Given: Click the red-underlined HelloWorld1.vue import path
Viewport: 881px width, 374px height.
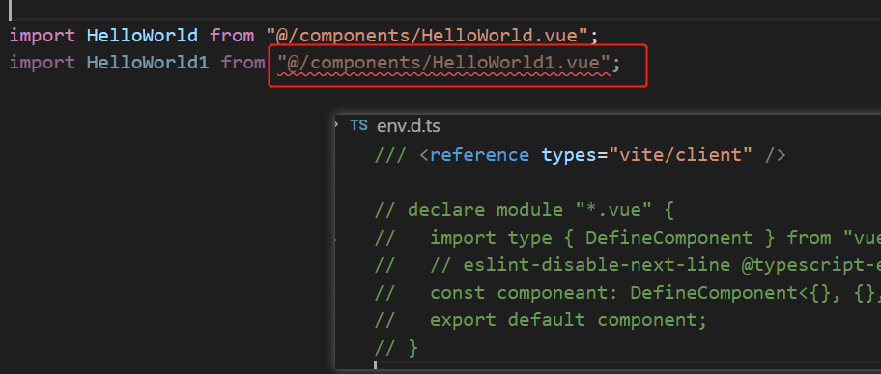Looking at the screenshot, I should [443, 63].
